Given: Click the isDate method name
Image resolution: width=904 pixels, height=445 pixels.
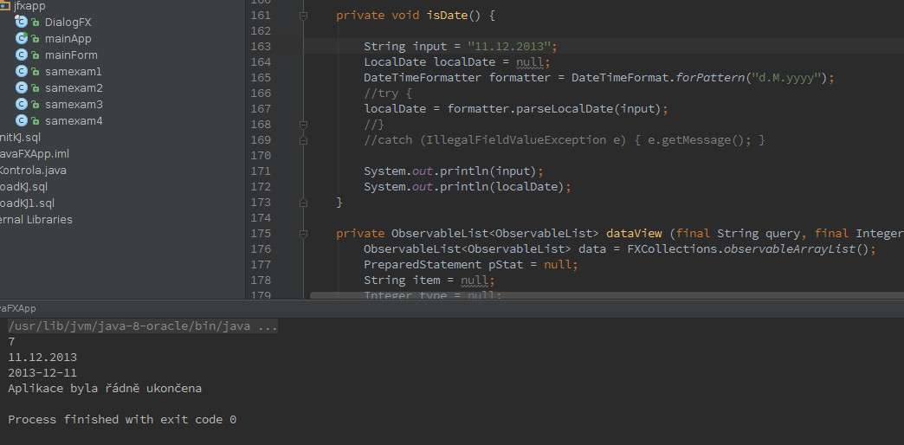Looking at the screenshot, I should coord(447,15).
